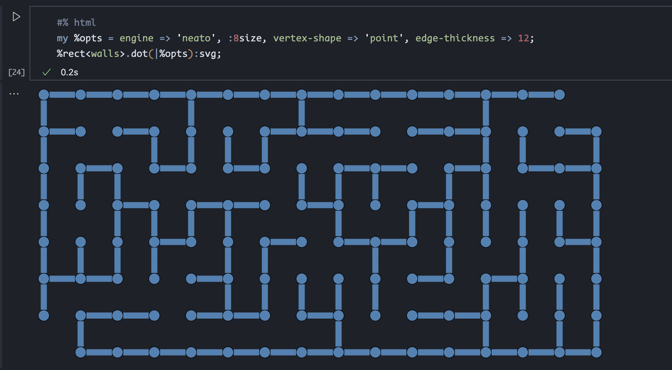Click the vertex-shape option name
The height and width of the screenshot is (370, 672).
307,38
